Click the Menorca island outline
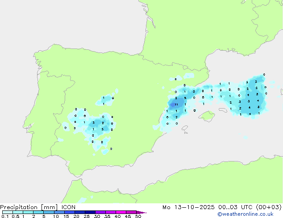Screen dimensions: 283x218 (x=223, y=110)
